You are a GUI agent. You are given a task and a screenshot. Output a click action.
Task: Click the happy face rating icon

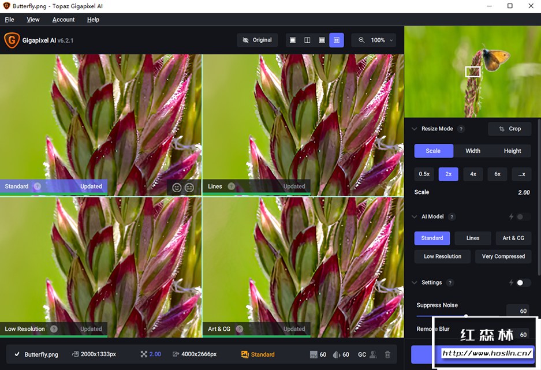(x=177, y=188)
